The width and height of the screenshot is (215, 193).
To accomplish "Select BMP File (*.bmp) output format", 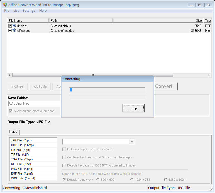I will point(33,145).
